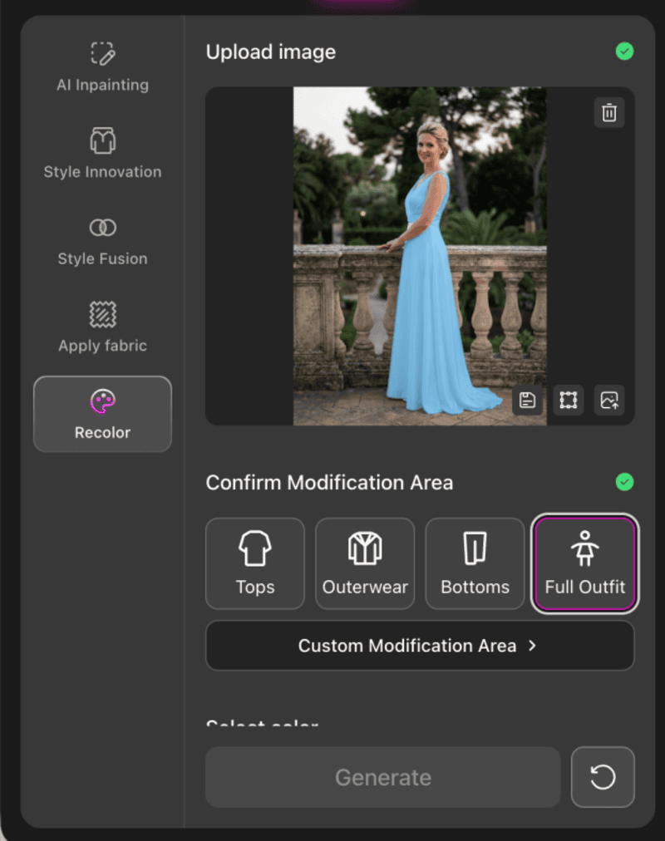Choose the Bottoms modification area
The width and height of the screenshot is (665, 841).
[x=475, y=563]
